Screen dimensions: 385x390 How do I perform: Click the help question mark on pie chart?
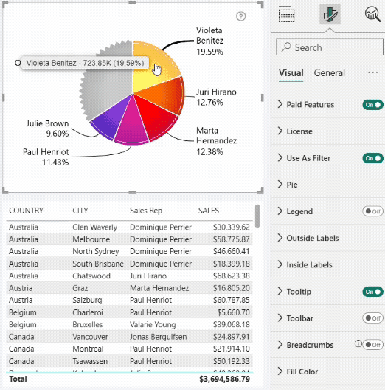click(x=240, y=16)
